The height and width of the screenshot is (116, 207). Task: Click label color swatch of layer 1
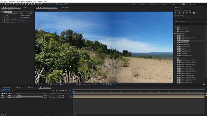coord(10,95)
